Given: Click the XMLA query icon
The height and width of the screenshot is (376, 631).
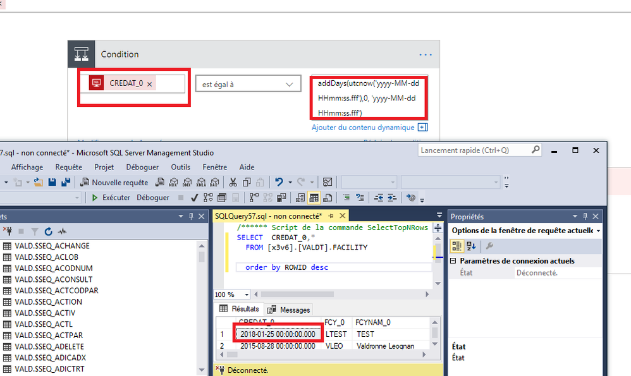Looking at the screenshot, I should click(201, 182).
